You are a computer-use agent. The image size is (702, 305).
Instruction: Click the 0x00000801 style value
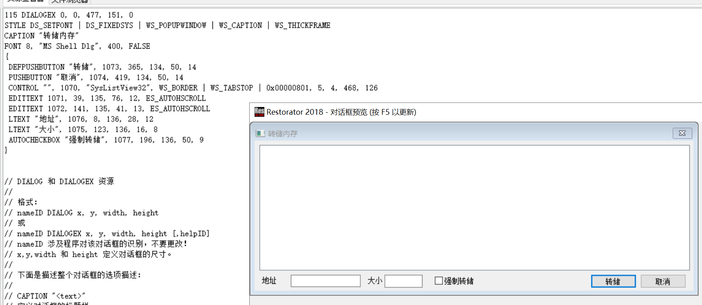pos(288,88)
